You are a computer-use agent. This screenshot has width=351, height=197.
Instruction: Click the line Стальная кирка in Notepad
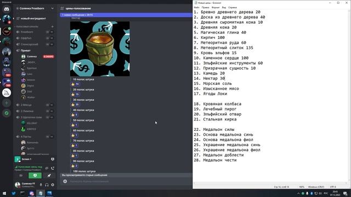[215, 119]
